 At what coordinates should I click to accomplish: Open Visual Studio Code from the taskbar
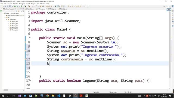coord(59,96)
